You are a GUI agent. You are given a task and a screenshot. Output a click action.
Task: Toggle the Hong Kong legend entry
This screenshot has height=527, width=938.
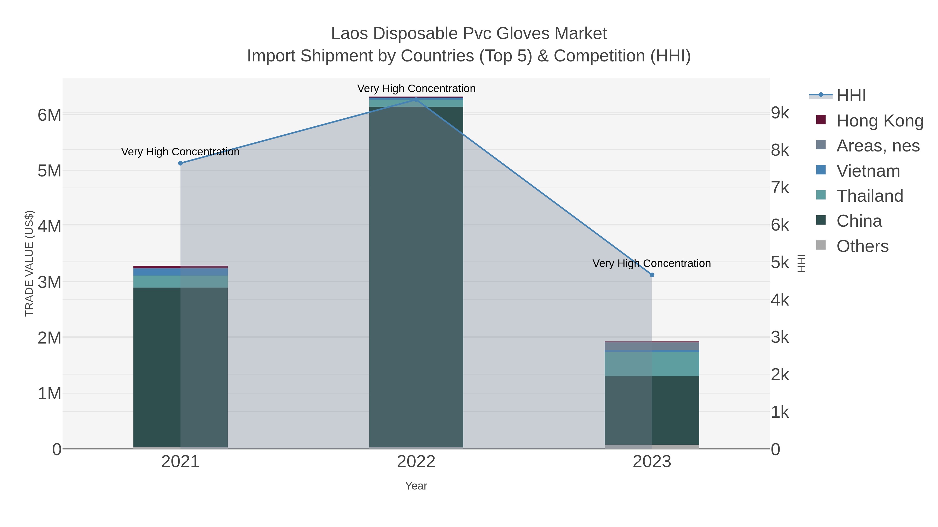[x=869, y=121]
